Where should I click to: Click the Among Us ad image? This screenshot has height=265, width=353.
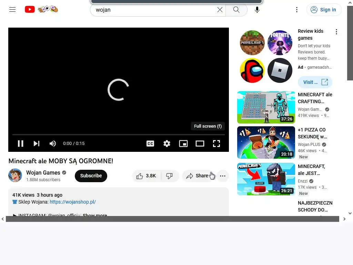(252, 70)
